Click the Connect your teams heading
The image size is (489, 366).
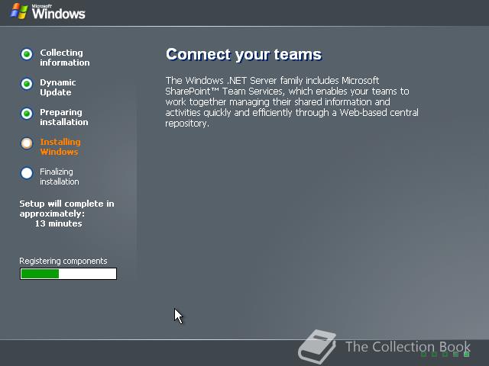click(244, 54)
